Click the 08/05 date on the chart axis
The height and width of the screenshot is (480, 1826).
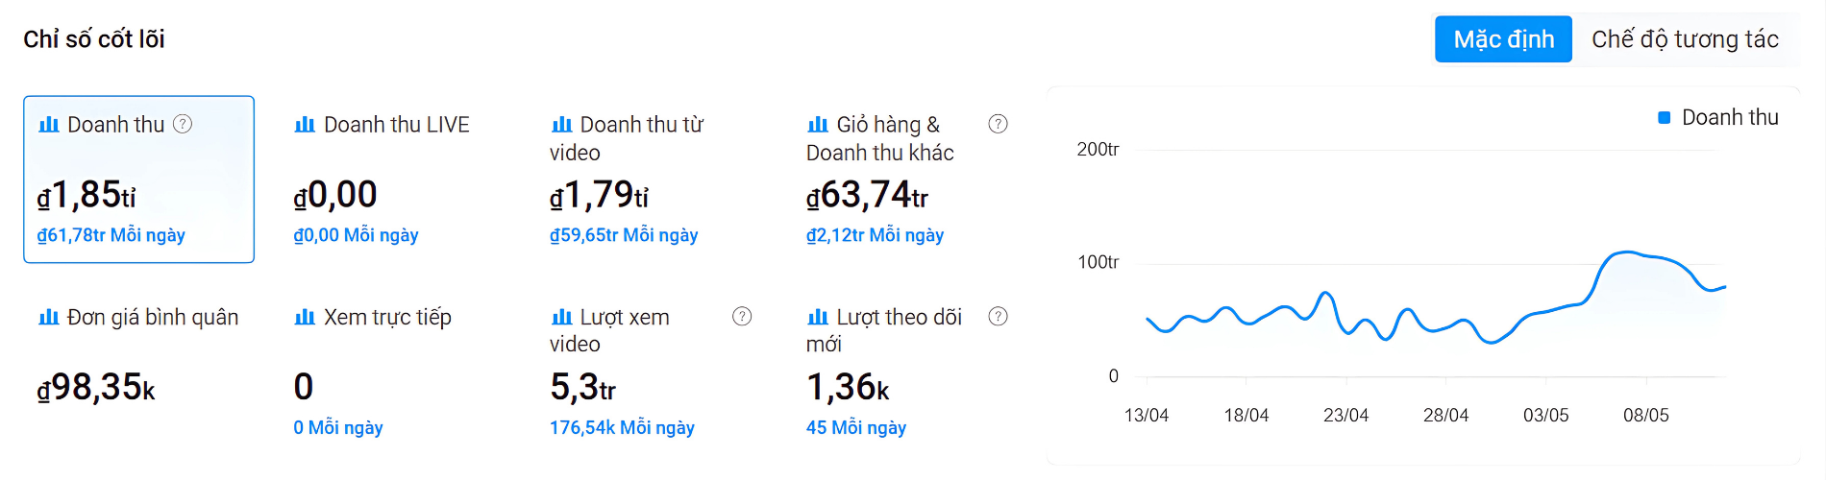click(x=1645, y=416)
